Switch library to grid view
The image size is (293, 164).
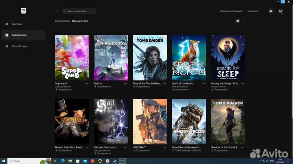pyautogui.click(x=238, y=21)
